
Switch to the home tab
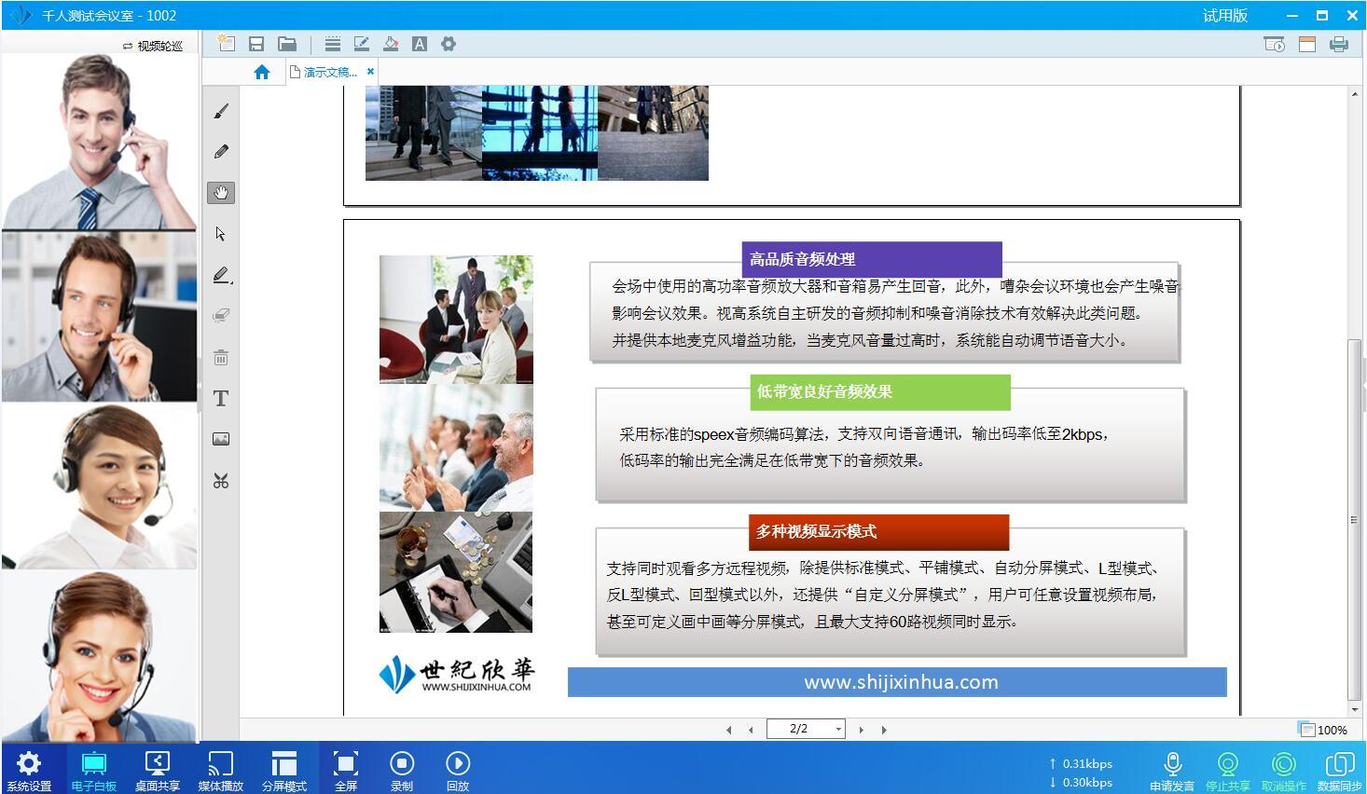(262, 71)
